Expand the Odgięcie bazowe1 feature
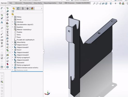The image size is (128, 97). [x=12, y=45]
